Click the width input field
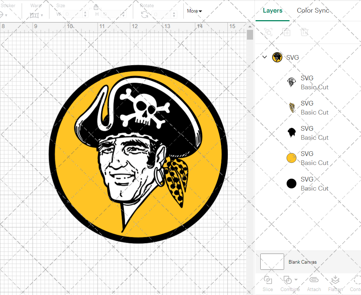 [x=73, y=14]
